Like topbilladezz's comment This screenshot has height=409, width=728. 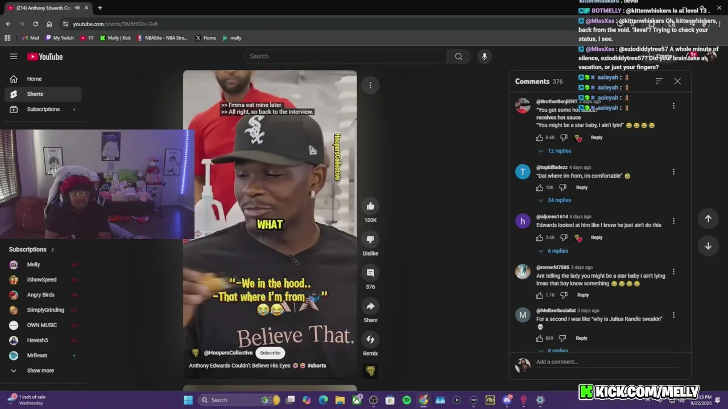tap(539, 187)
